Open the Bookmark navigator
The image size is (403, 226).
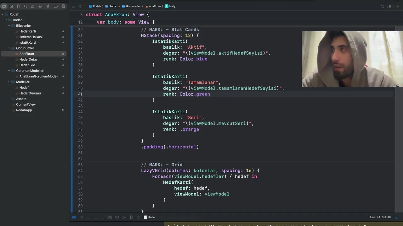[x=18, y=6]
